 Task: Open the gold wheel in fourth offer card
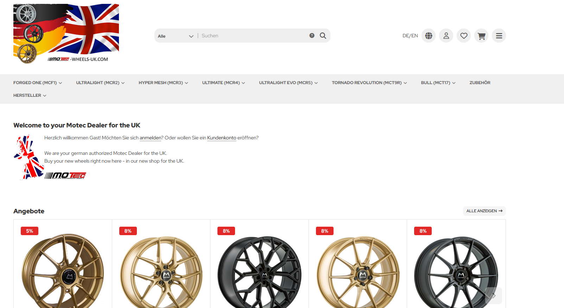click(x=358, y=272)
